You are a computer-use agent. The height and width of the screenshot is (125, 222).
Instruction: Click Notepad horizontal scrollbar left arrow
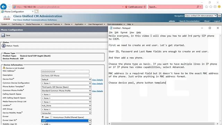pos(109,124)
